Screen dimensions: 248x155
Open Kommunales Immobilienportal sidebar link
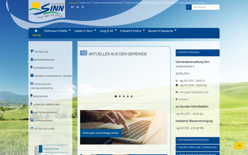click(x=42, y=86)
